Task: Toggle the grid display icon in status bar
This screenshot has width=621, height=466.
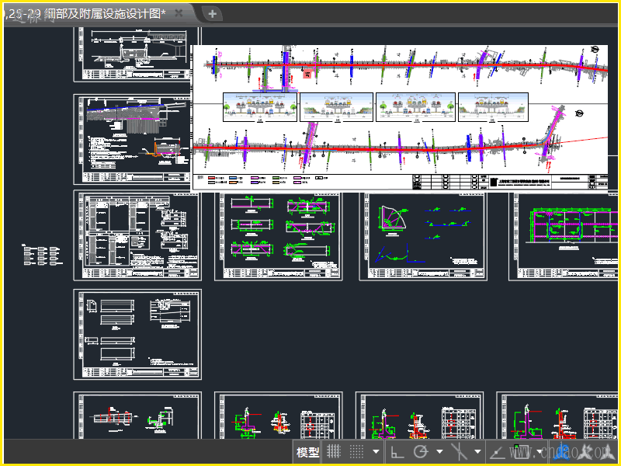Action: (334, 451)
